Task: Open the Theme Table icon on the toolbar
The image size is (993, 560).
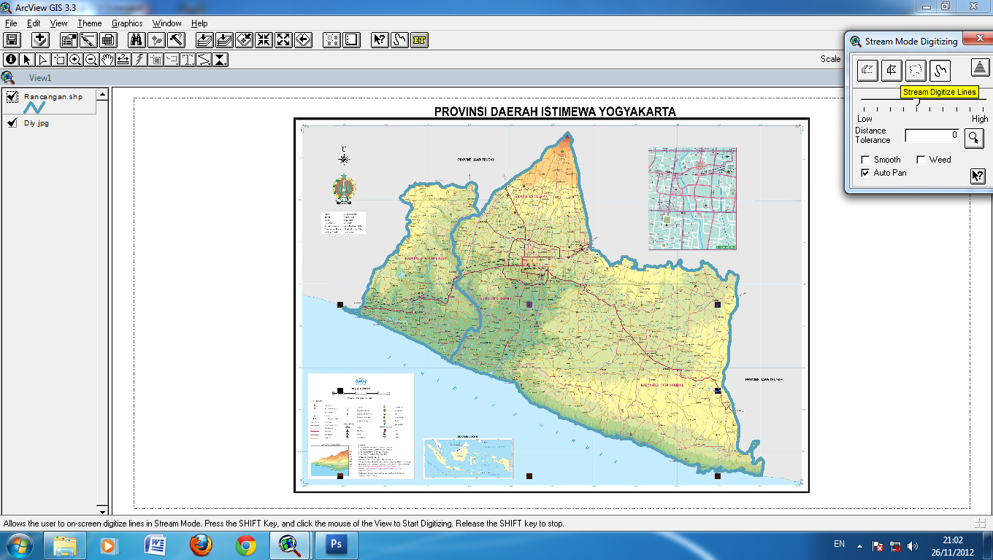Action: tap(108, 40)
